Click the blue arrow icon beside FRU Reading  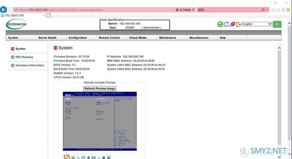[x=12, y=57]
